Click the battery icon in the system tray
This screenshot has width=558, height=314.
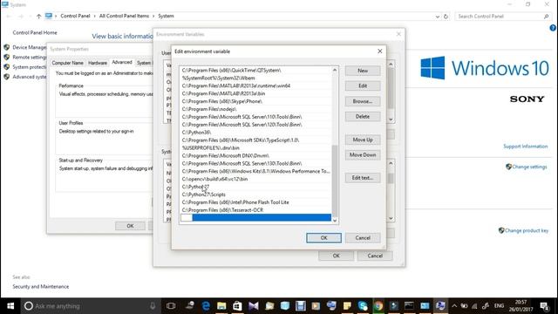coord(465,306)
